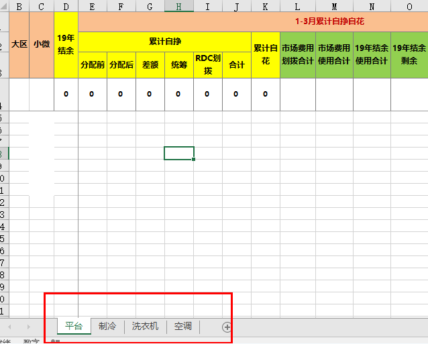Click the 分配后 header cell
This screenshot has width=428, height=344.
click(x=121, y=65)
